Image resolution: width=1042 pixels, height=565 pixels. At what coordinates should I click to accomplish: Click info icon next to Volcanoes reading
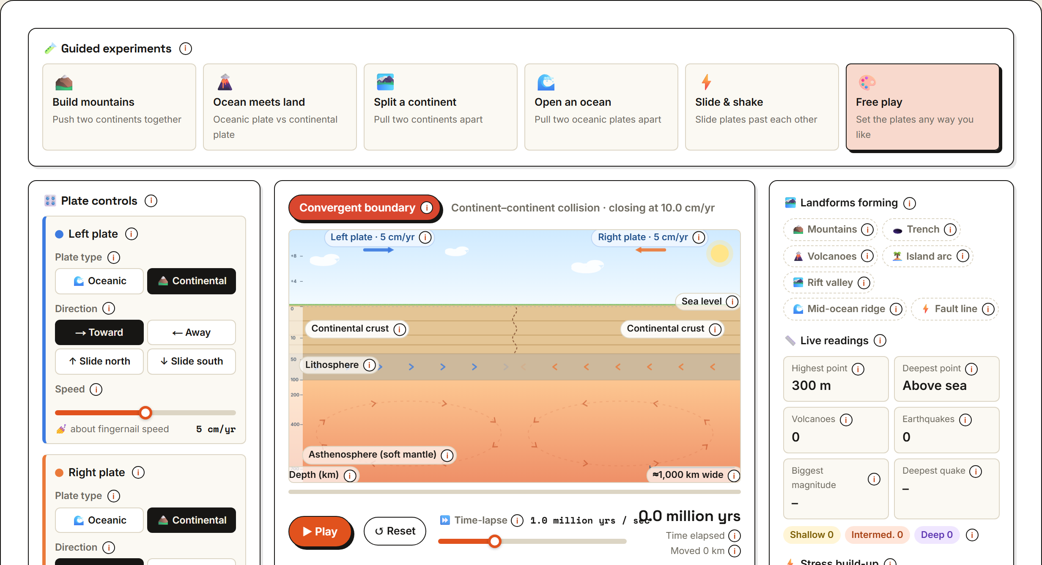coord(846,420)
